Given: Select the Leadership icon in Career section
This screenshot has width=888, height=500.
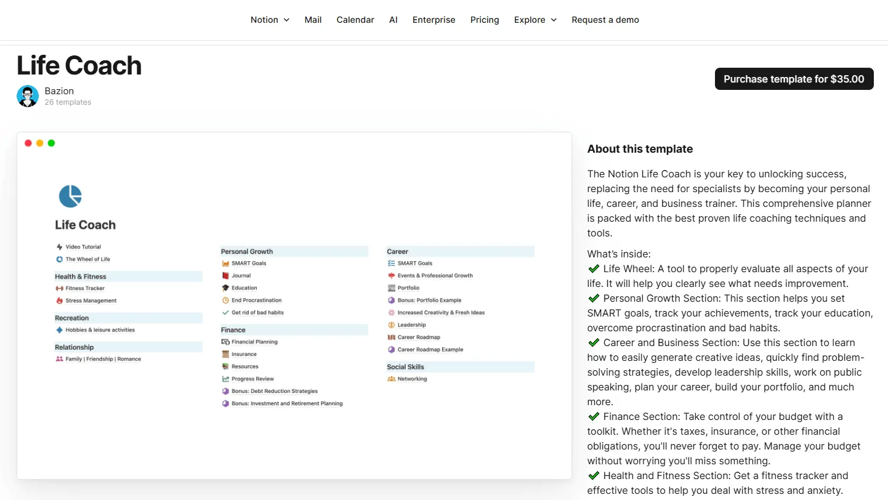Looking at the screenshot, I should point(391,325).
